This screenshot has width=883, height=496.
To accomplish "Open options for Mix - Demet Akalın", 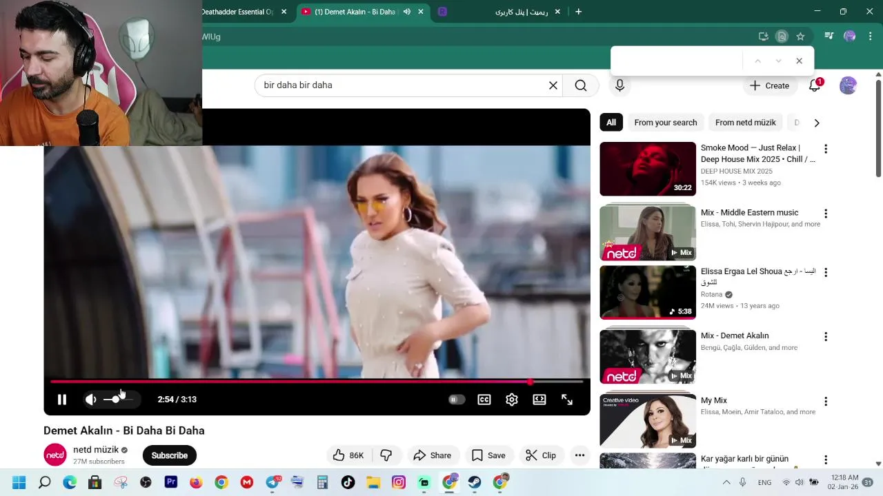I will pyautogui.click(x=825, y=337).
